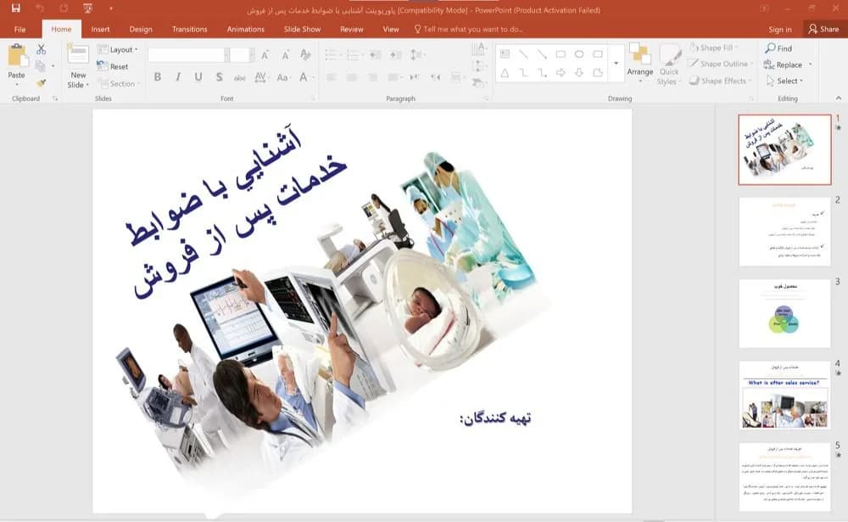Click the New Slide icon

point(78,55)
